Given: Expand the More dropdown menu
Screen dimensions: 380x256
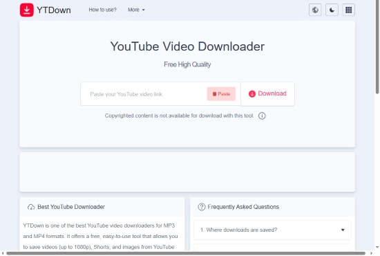Looking at the screenshot, I should [136, 10].
